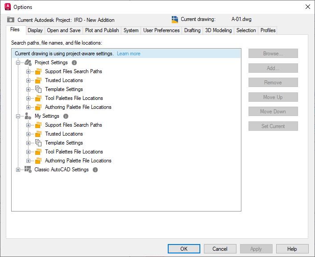
Task: Expand Authoring Palette File Locations under Project Settings
Action: coord(28,107)
